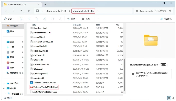Viewport: 176px width, 101px height.
Task: Click the last ZMotionToolsQt1.06 breadcrumb segment
Action: tap(83, 11)
